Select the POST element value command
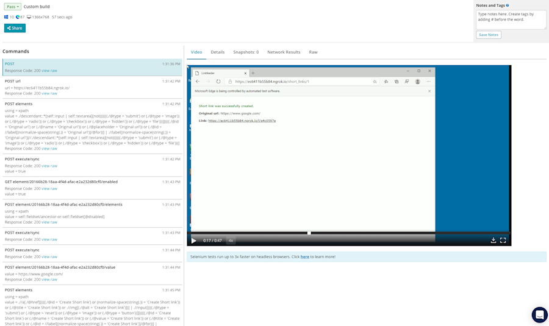The image size is (549, 326). [x=93, y=274]
